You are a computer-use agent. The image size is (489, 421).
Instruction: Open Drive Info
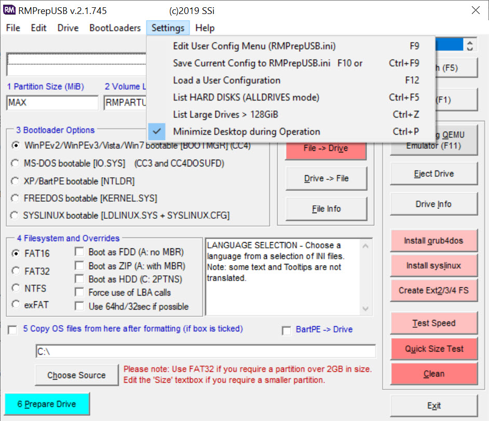[x=434, y=204]
